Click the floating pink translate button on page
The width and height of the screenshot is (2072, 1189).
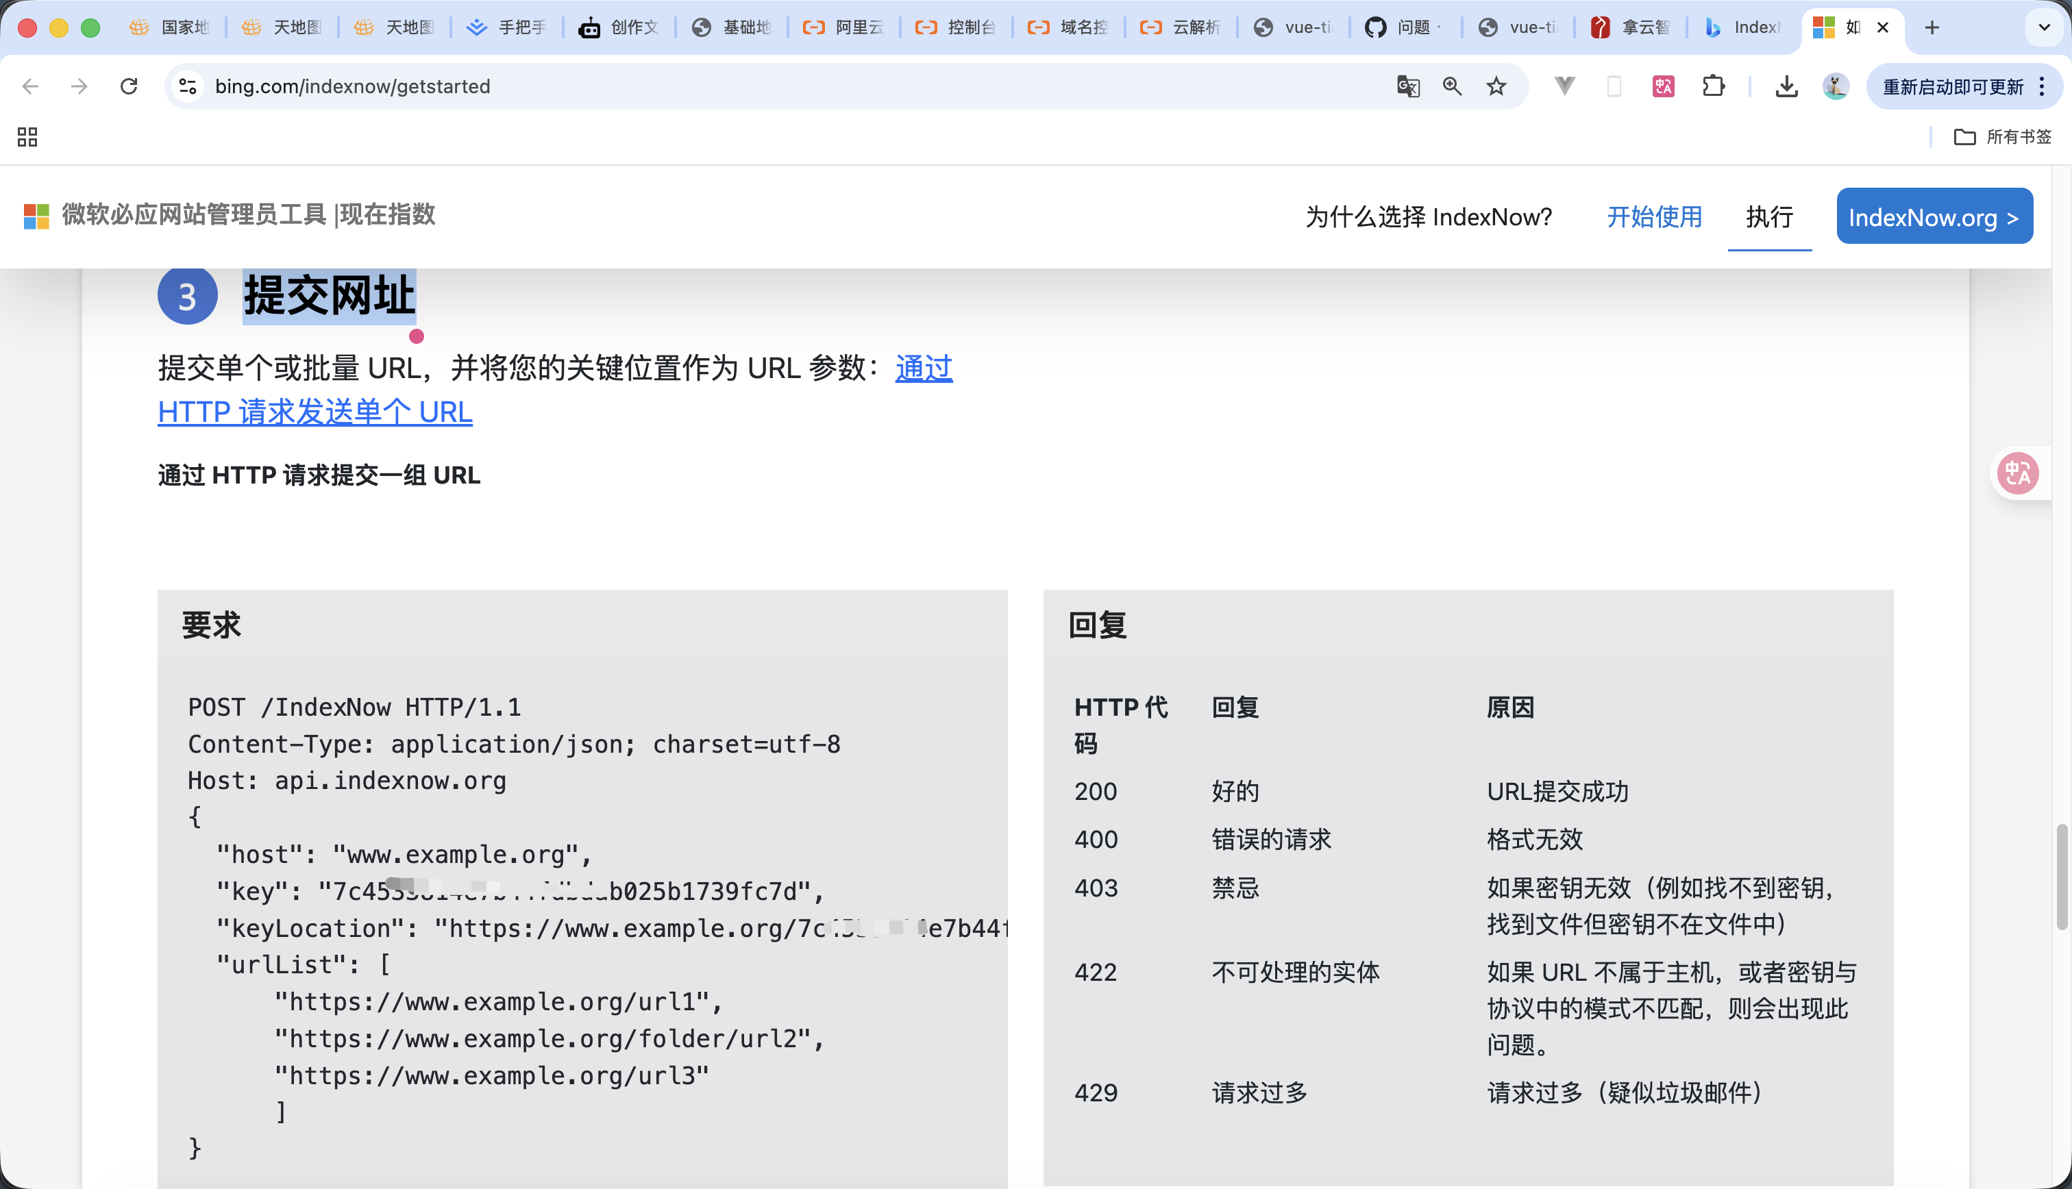click(2018, 473)
